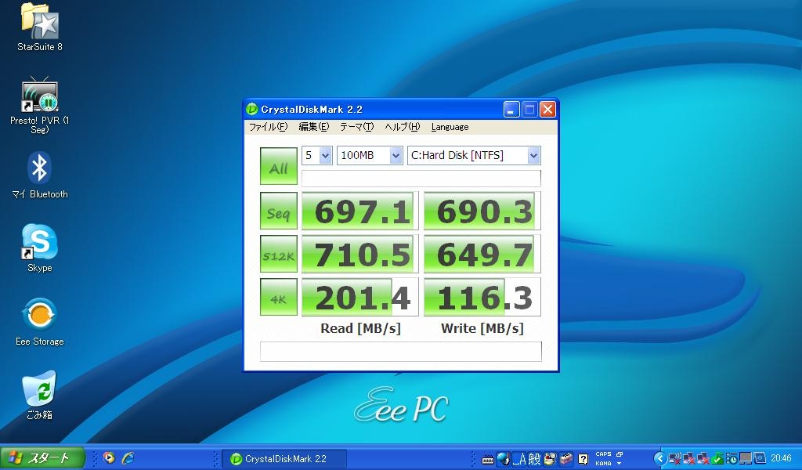Open the IME tools toolbox icon

pos(565,459)
